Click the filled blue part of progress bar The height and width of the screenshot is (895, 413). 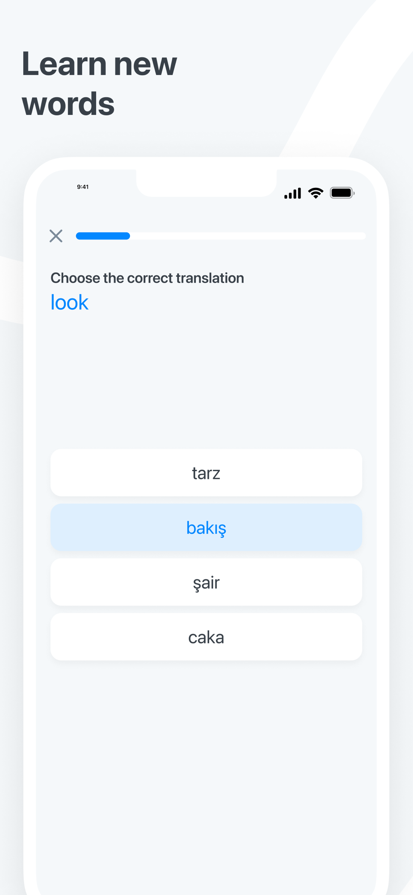coord(103,236)
